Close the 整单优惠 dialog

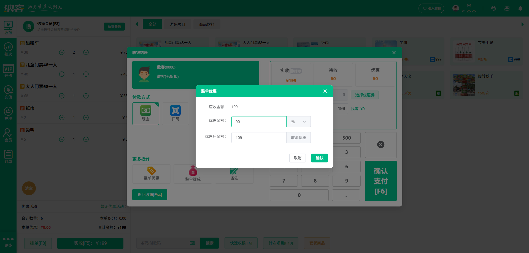(x=325, y=91)
